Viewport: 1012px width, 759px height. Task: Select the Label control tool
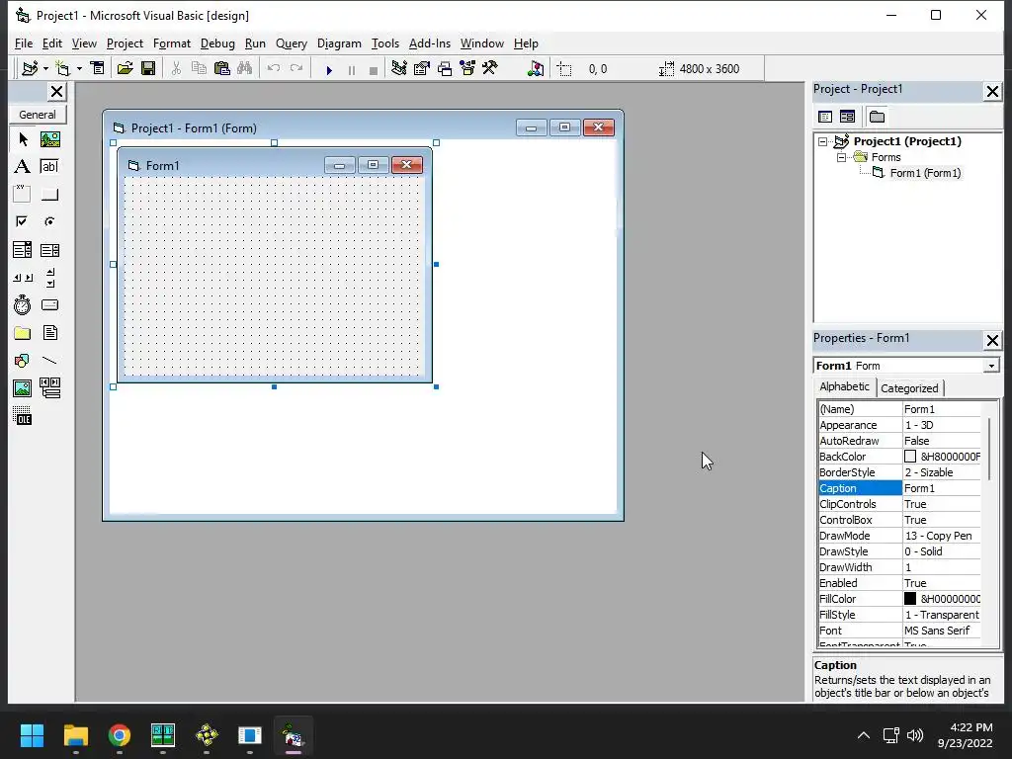pos(23,166)
